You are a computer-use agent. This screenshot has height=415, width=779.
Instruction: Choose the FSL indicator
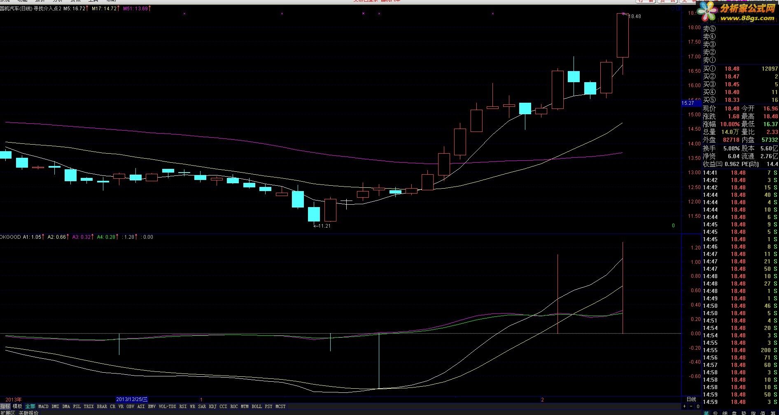(77, 406)
